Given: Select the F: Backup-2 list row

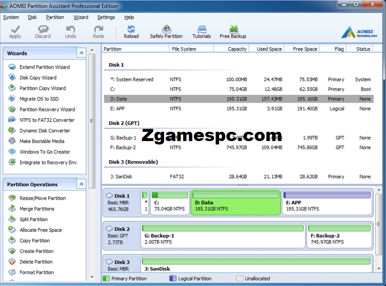Looking at the screenshot, I should pyautogui.click(x=239, y=147).
